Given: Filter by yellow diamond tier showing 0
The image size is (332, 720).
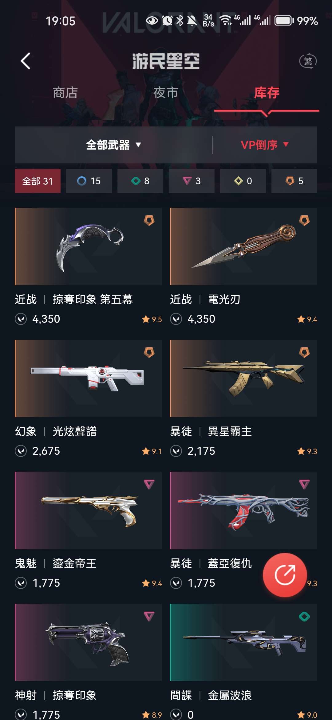Looking at the screenshot, I should (x=243, y=181).
